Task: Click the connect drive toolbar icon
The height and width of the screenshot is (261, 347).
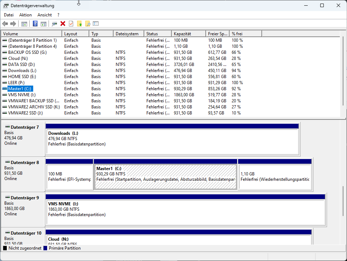Action: click(x=54, y=24)
